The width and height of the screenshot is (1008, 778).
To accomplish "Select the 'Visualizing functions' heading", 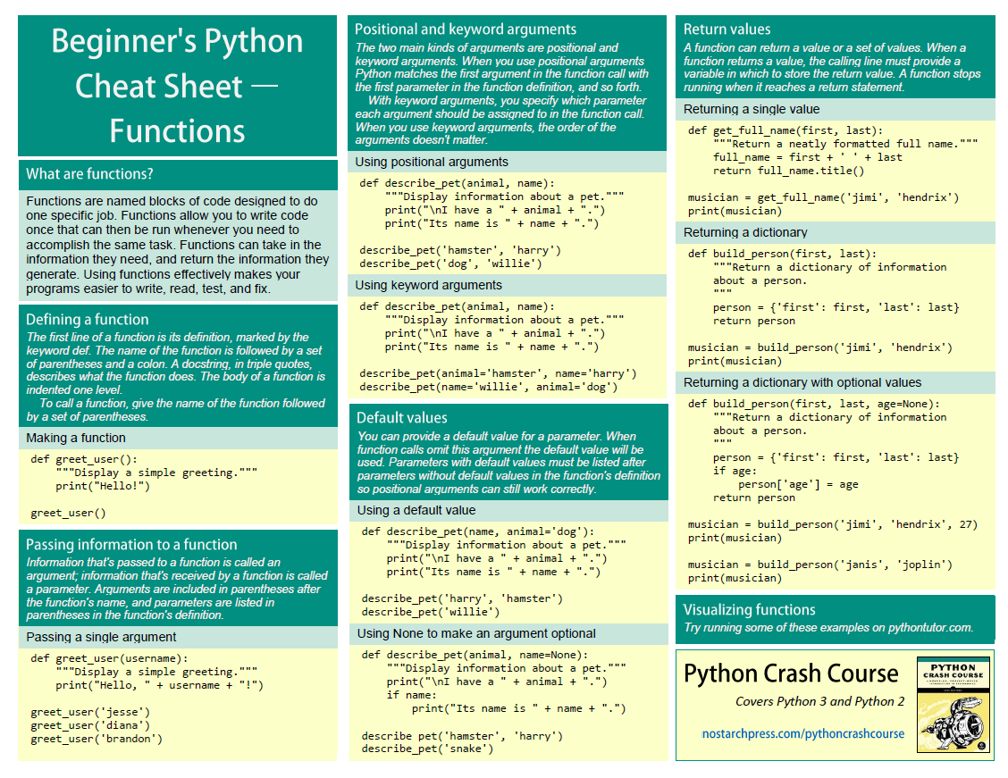I will [749, 610].
